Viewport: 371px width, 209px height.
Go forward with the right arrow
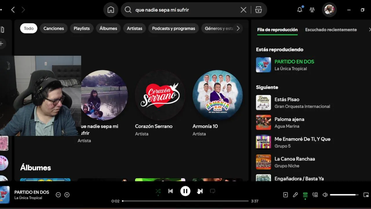[x=23, y=10]
